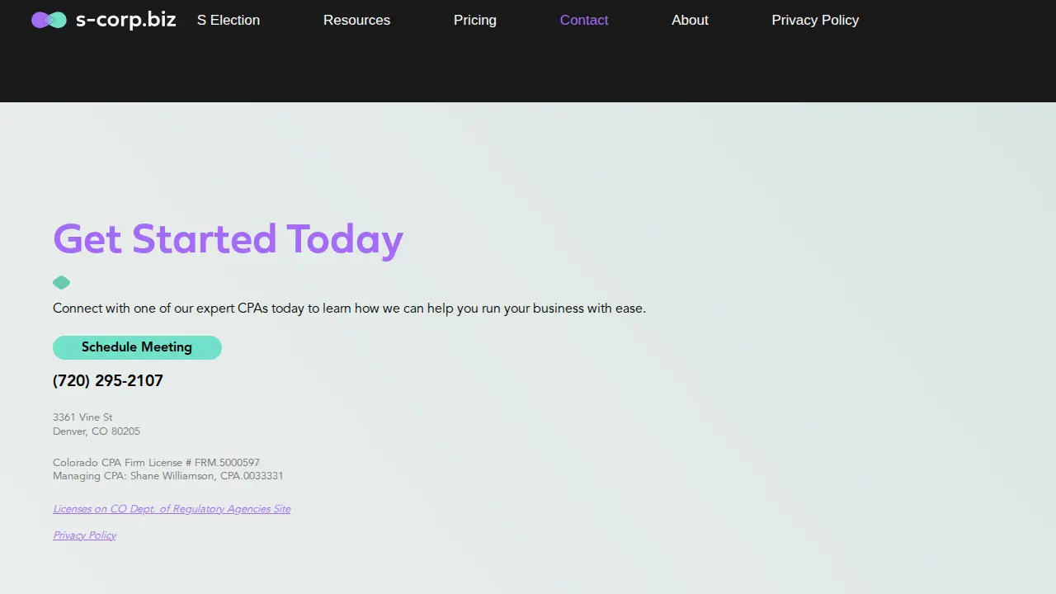This screenshot has height=594, width=1056.
Task: Click the Colorado CPA Firm License number text
Action: [156, 463]
